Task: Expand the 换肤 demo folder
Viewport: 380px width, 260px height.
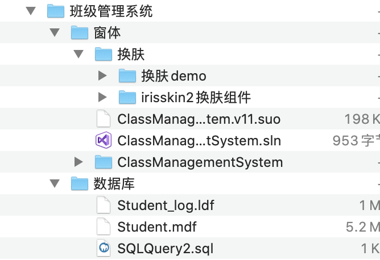Action: pos(102,76)
